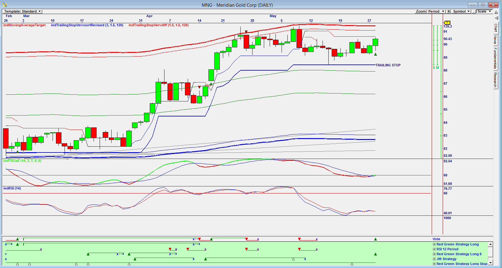This screenshot has width=502, height=268.
Task: Click the 76.77 RSI scale value
Action: [x=448, y=189]
